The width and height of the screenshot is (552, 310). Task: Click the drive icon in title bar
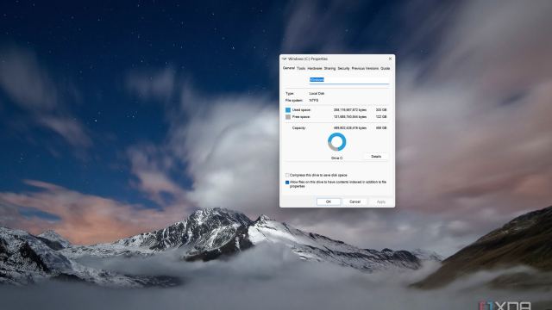click(284, 59)
